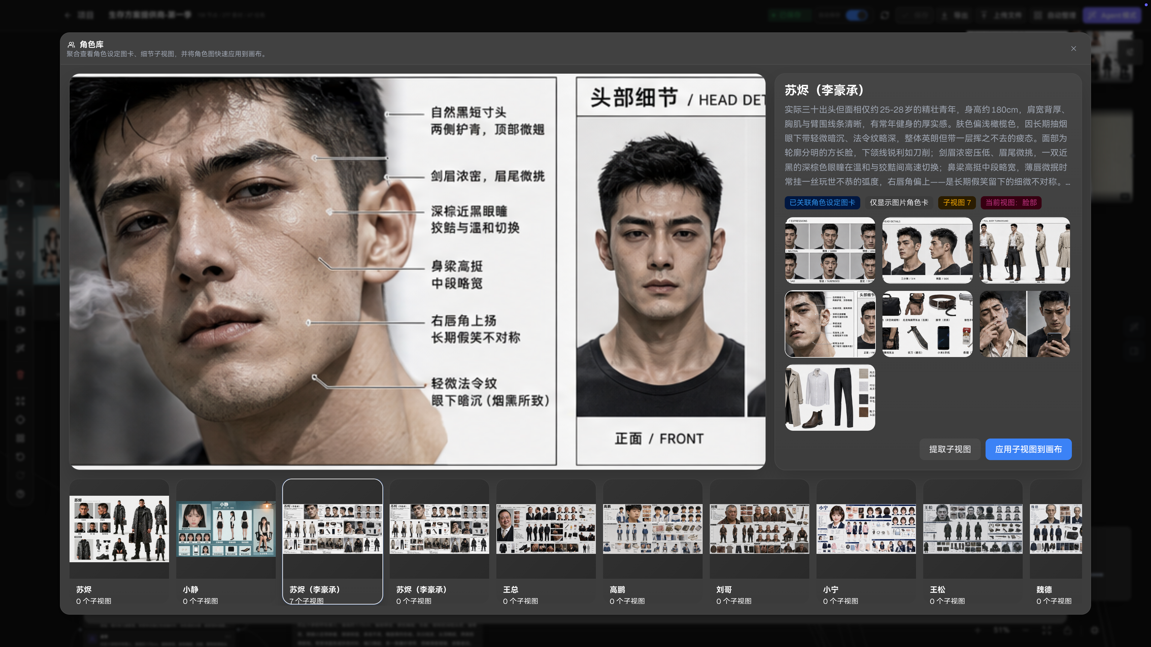Click the 角色库 people icon in header
Screen dimensions: 1151x647
[71, 44]
